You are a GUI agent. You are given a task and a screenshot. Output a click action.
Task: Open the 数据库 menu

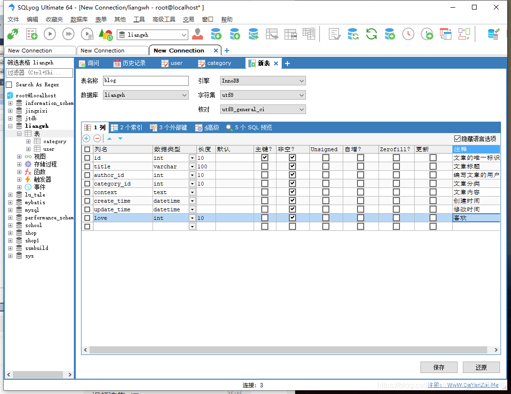[79, 20]
